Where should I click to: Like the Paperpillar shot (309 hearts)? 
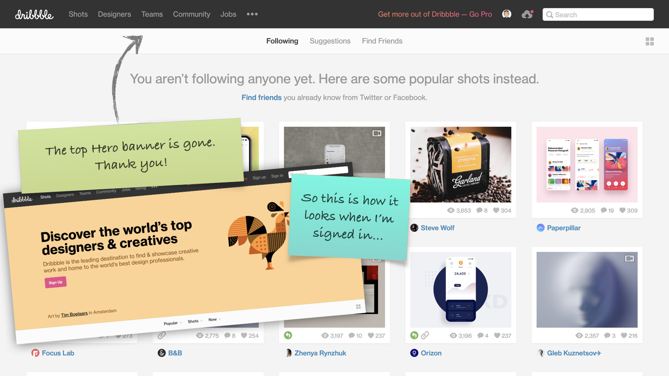[x=622, y=210]
